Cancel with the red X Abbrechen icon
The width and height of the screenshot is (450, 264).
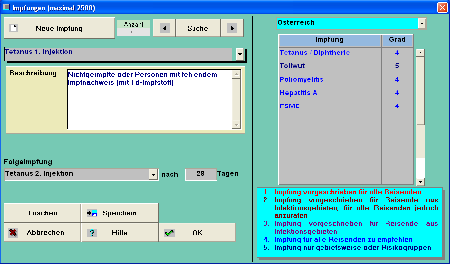tap(13, 233)
